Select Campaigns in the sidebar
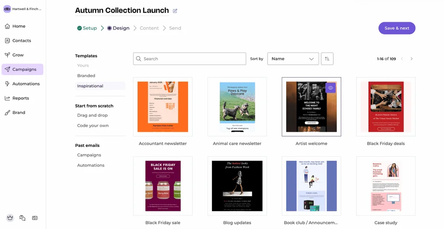444x229 pixels. (x=23, y=70)
